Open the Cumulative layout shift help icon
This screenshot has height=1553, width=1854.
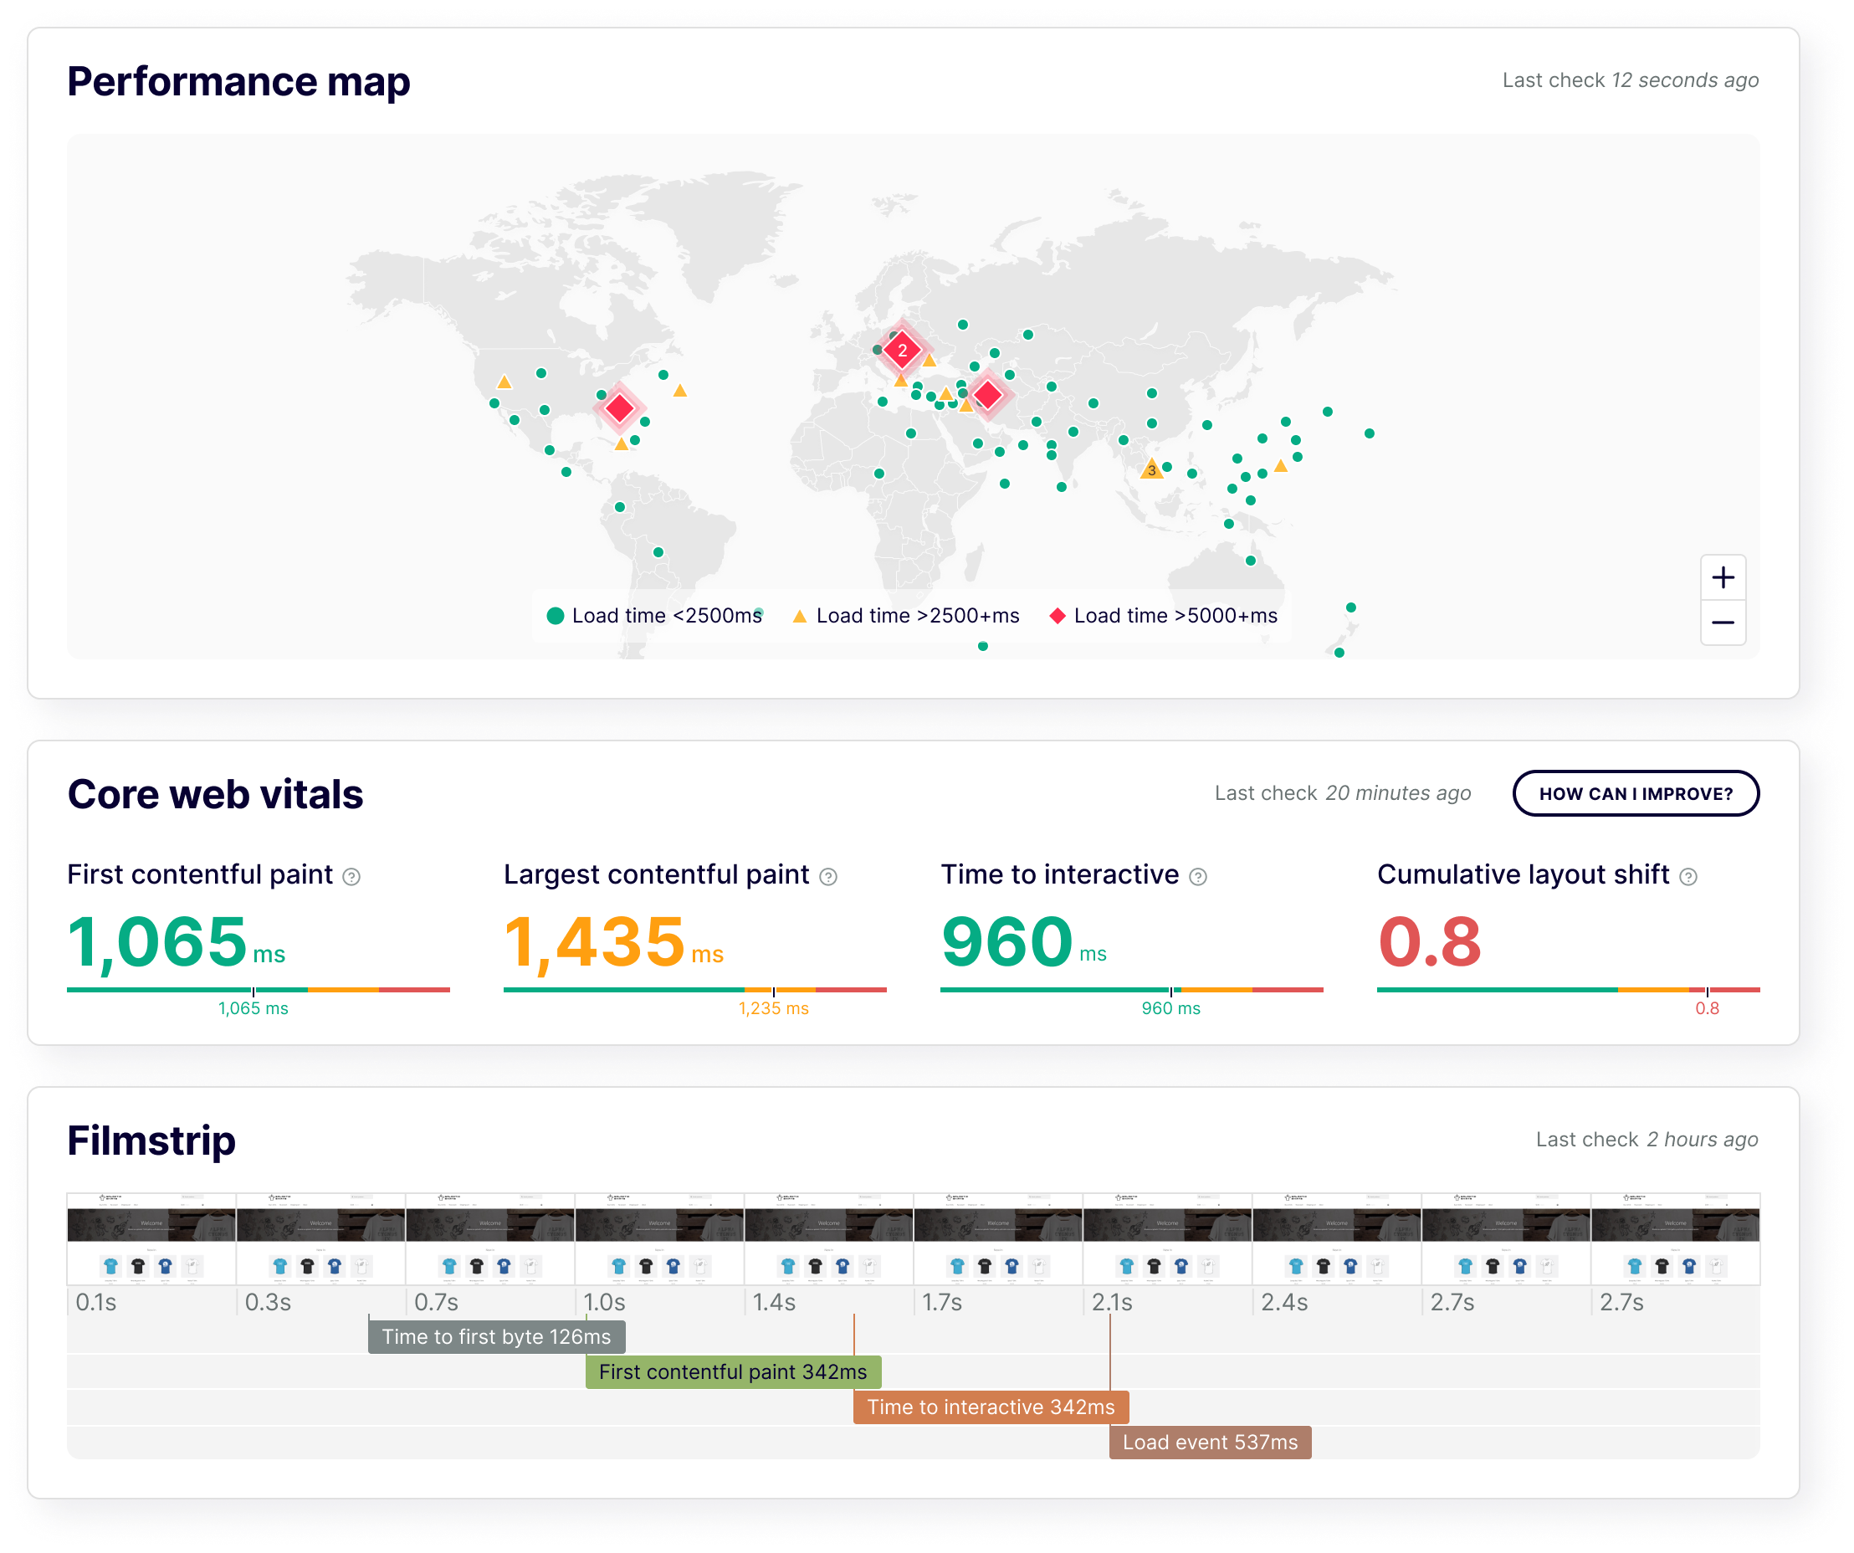[1689, 878]
